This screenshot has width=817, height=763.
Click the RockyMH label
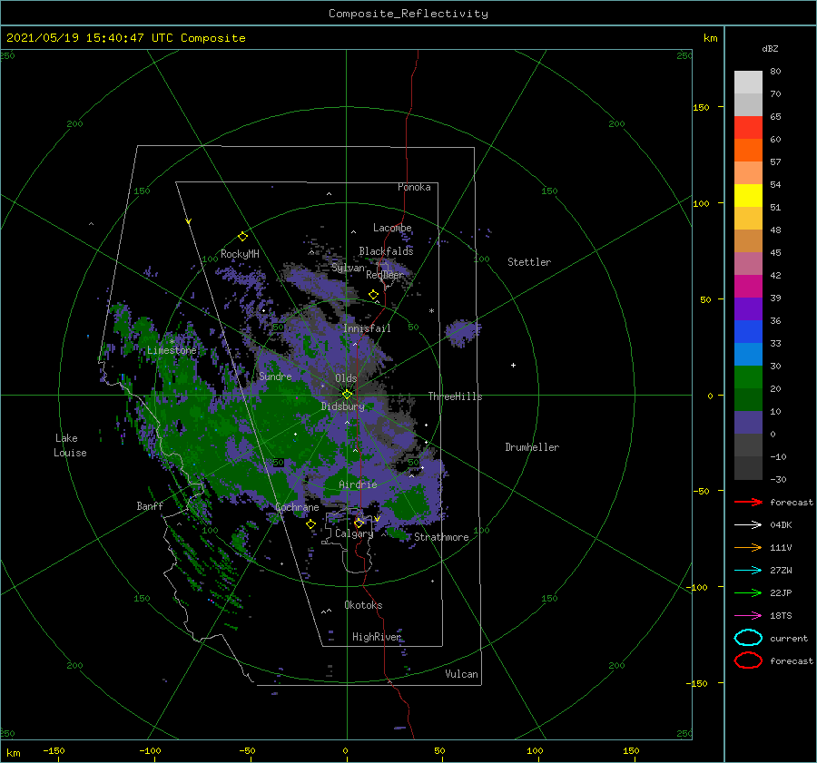(240, 254)
